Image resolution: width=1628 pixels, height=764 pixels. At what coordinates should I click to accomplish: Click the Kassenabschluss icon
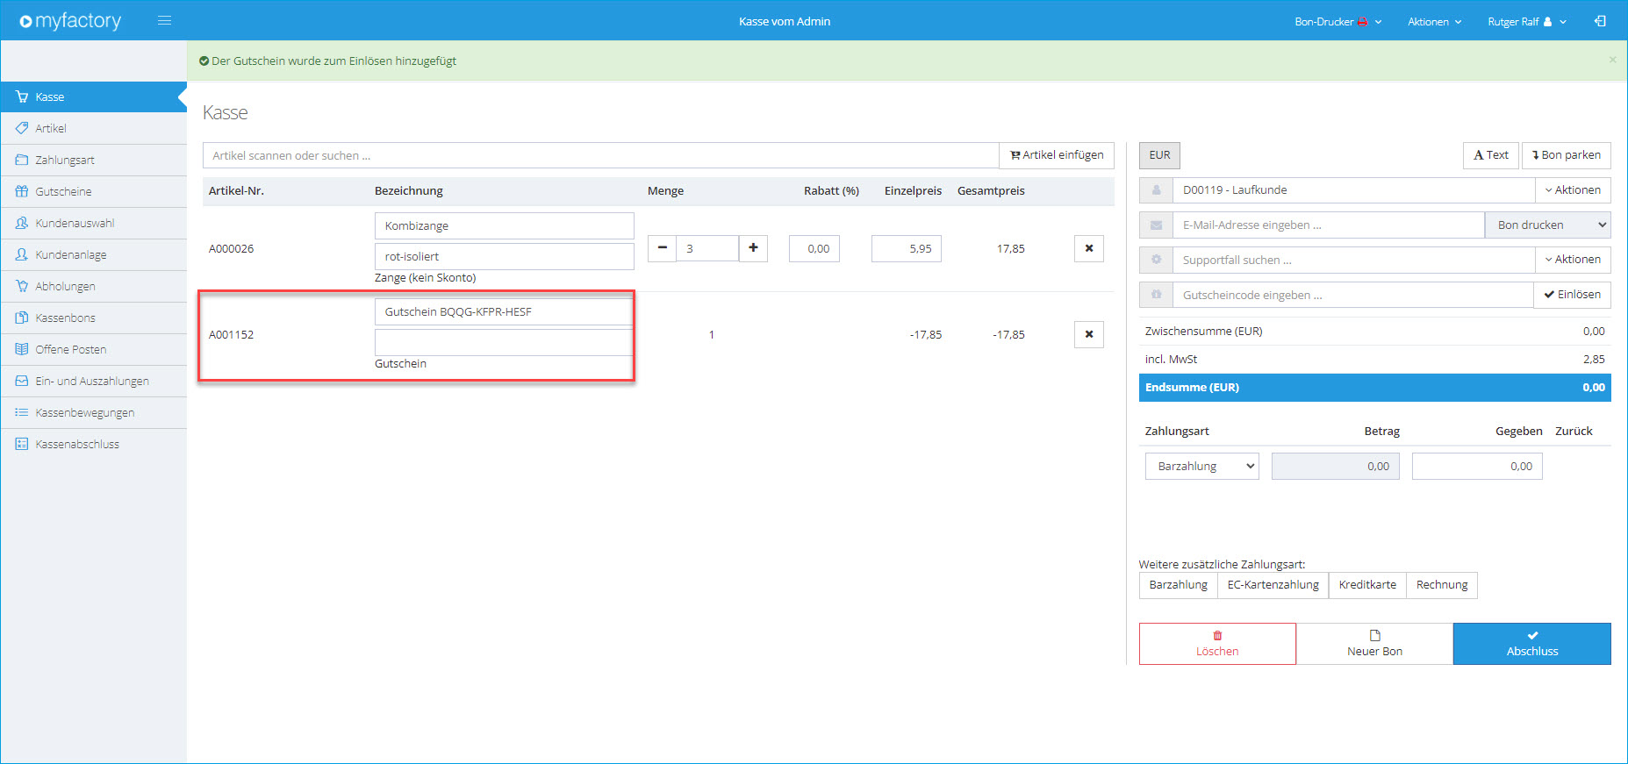click(x=22, y=444)
